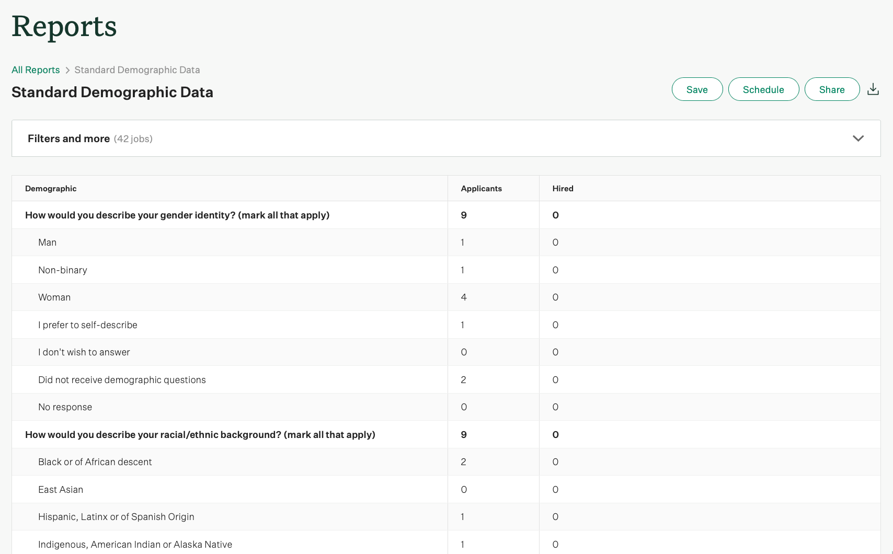Sort by the Applicants column header
This screenshot has height=554, width=893.
pos(481,188)
